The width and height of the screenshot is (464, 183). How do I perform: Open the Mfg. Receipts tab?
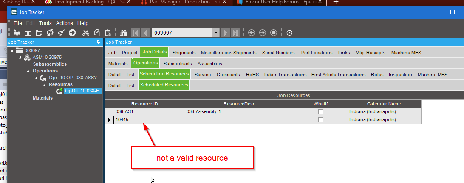point(371,53)
